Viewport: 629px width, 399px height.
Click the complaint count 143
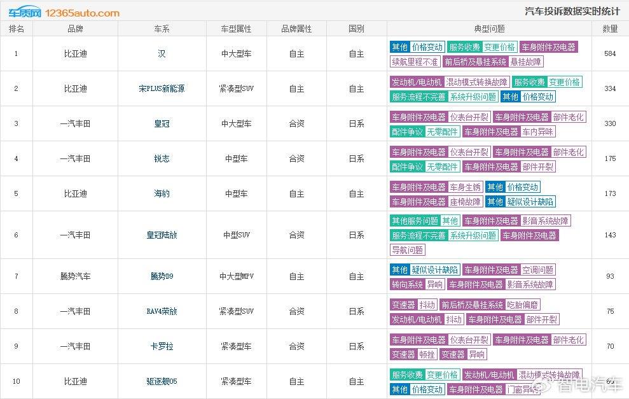(x=610, y=235)
